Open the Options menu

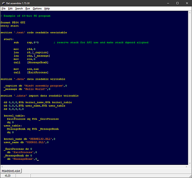coord(37,8)
